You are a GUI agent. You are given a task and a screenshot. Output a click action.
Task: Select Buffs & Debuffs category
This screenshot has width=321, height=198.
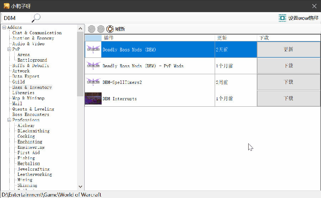(31, 66)
